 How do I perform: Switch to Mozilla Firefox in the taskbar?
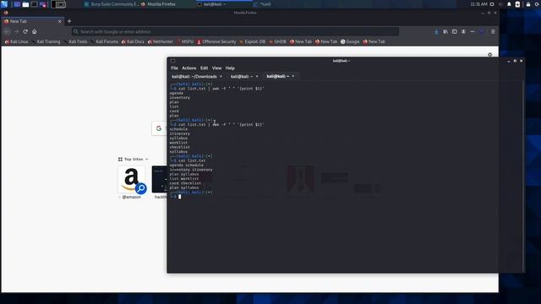tap(158, 4)
